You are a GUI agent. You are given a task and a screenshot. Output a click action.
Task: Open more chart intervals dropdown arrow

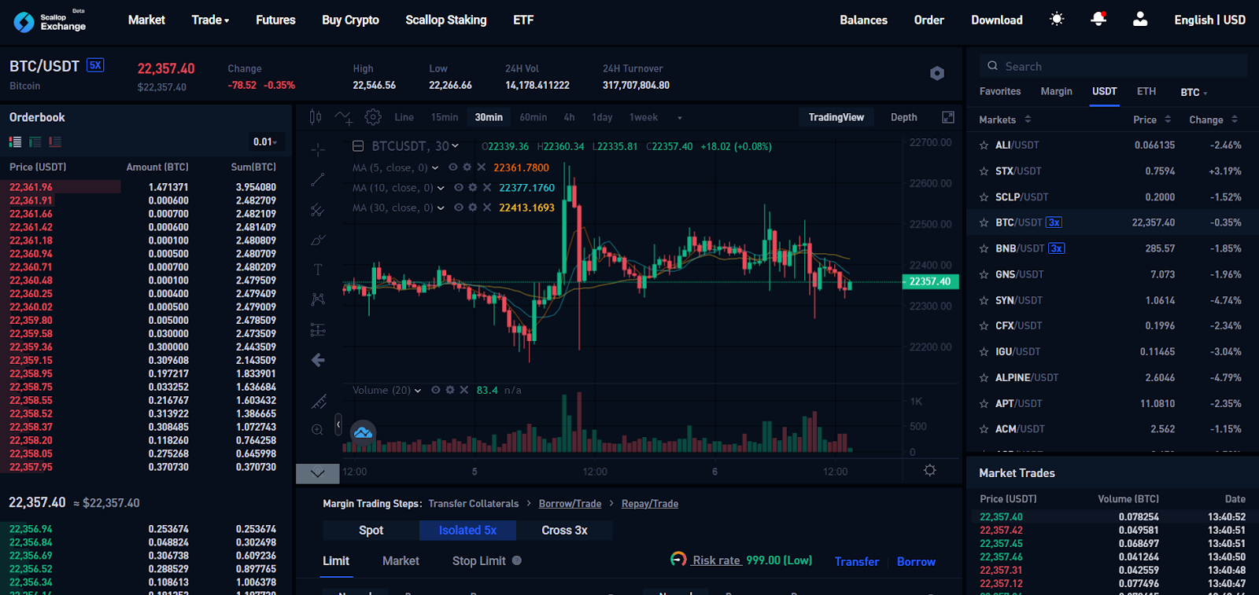[680, 118]
